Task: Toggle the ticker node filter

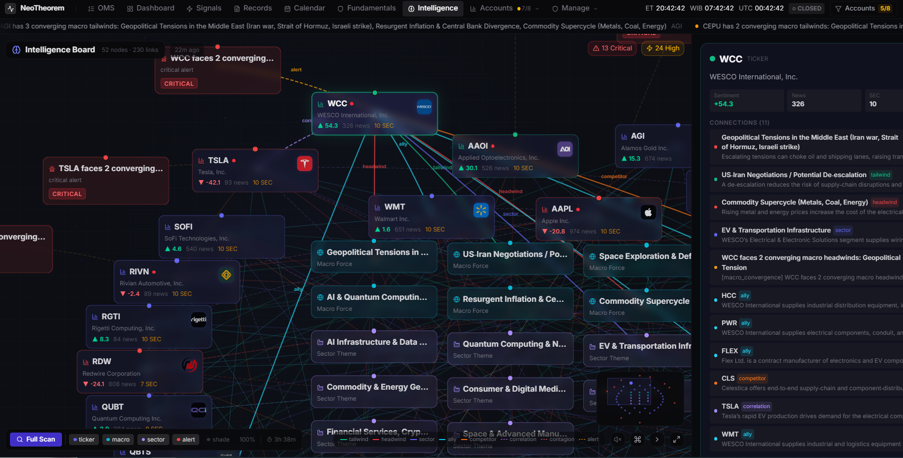Action: click(x=83, y=440)
